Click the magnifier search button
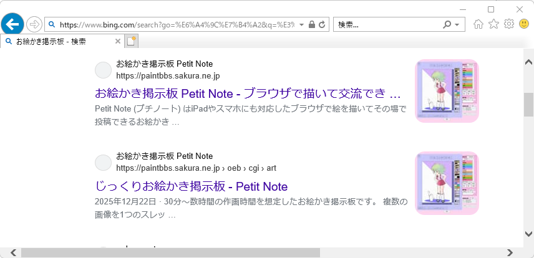 pyautogui.click(x=447, y=24)
